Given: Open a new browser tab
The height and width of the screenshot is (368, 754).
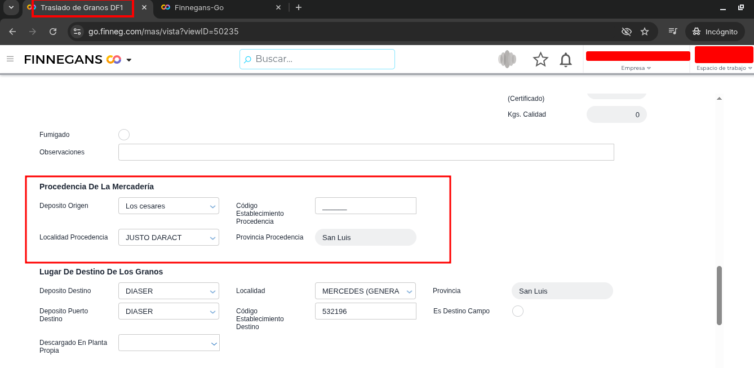Looking at the screenshot, I should pos(299,7).
